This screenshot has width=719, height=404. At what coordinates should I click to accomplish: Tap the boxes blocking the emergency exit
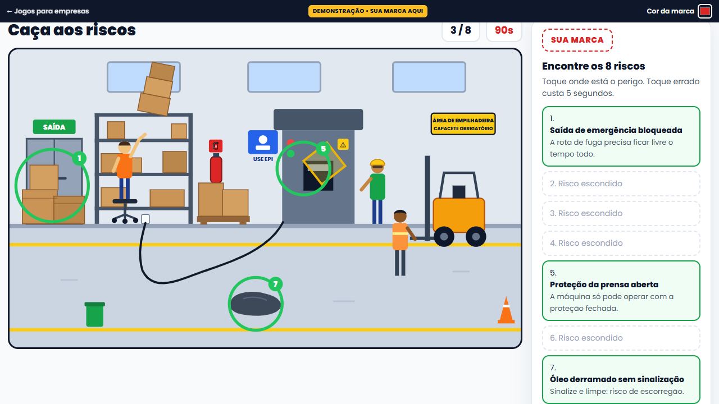pos(53,194)
